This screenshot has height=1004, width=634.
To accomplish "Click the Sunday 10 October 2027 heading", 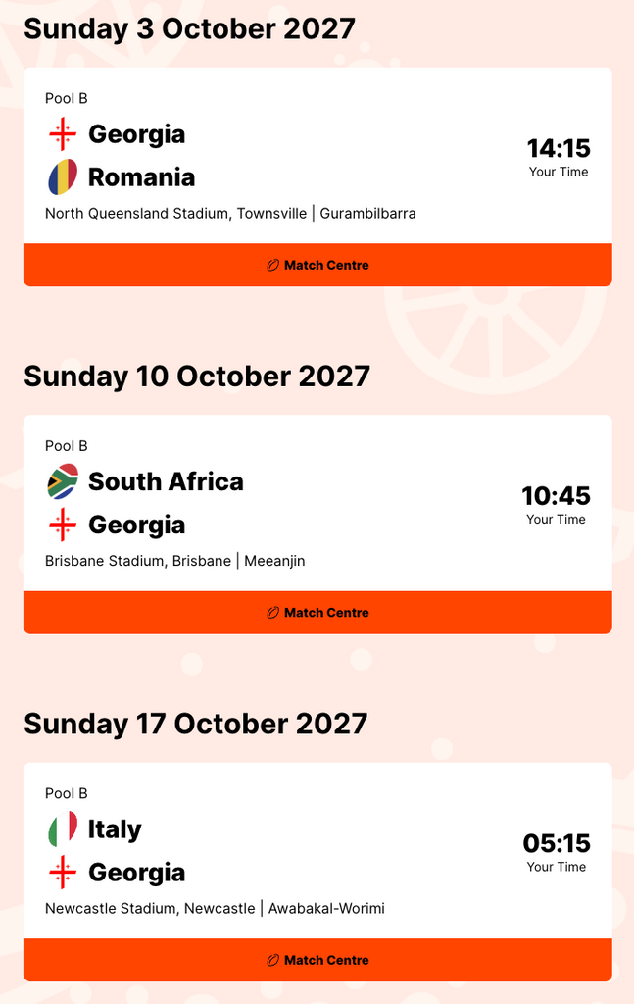I will click(x=197, y=376).
